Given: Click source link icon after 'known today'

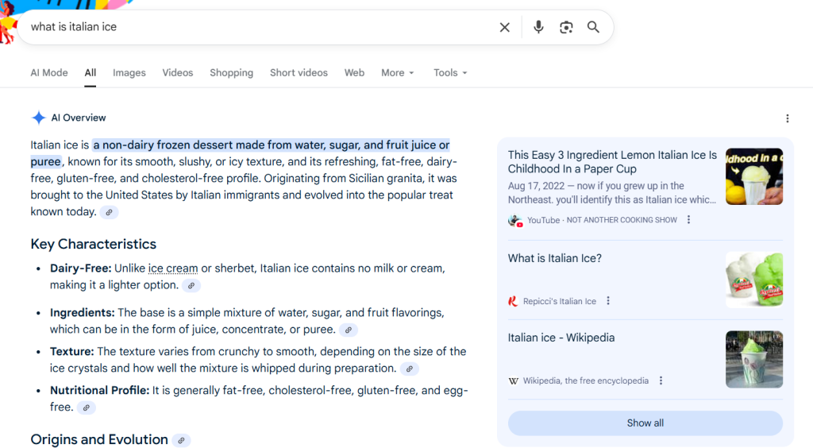Looking at the screenshot, I should (x=110, y=212).
